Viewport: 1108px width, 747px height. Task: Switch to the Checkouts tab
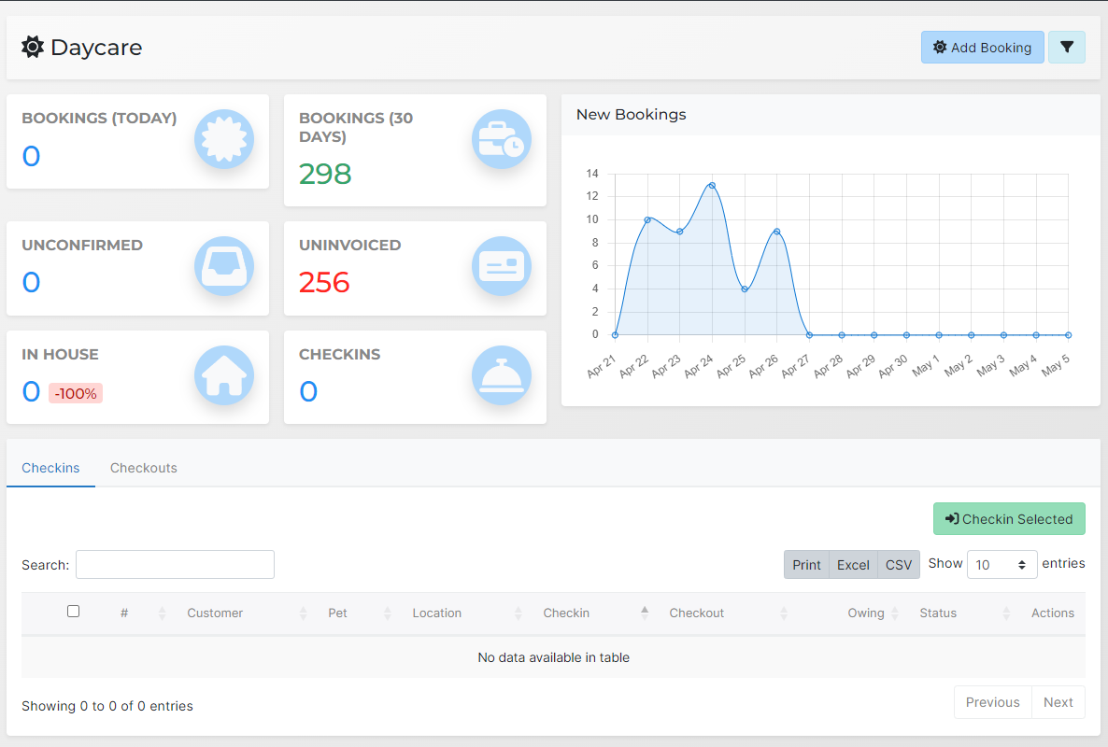pos(144,468)
